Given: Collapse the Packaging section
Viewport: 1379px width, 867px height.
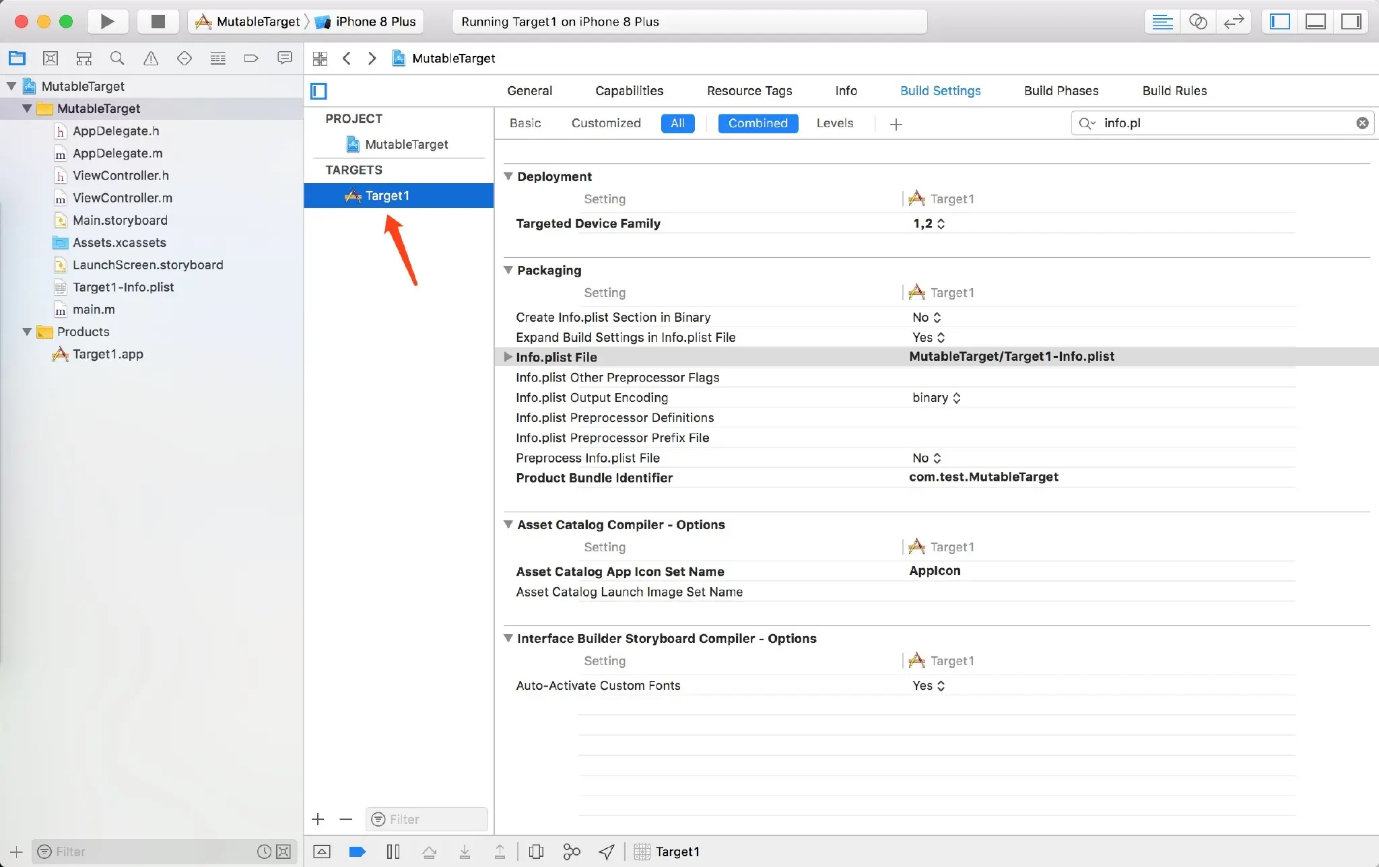Looking at the screenshot, I should [508, 270].
